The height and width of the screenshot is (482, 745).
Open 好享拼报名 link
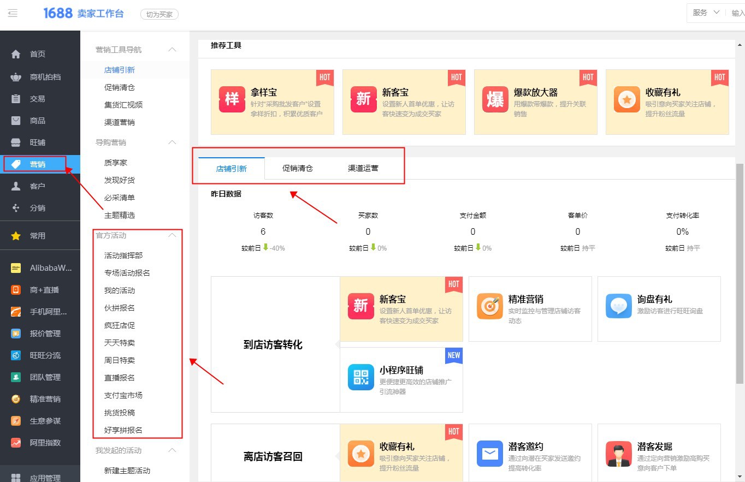point(123,430)
